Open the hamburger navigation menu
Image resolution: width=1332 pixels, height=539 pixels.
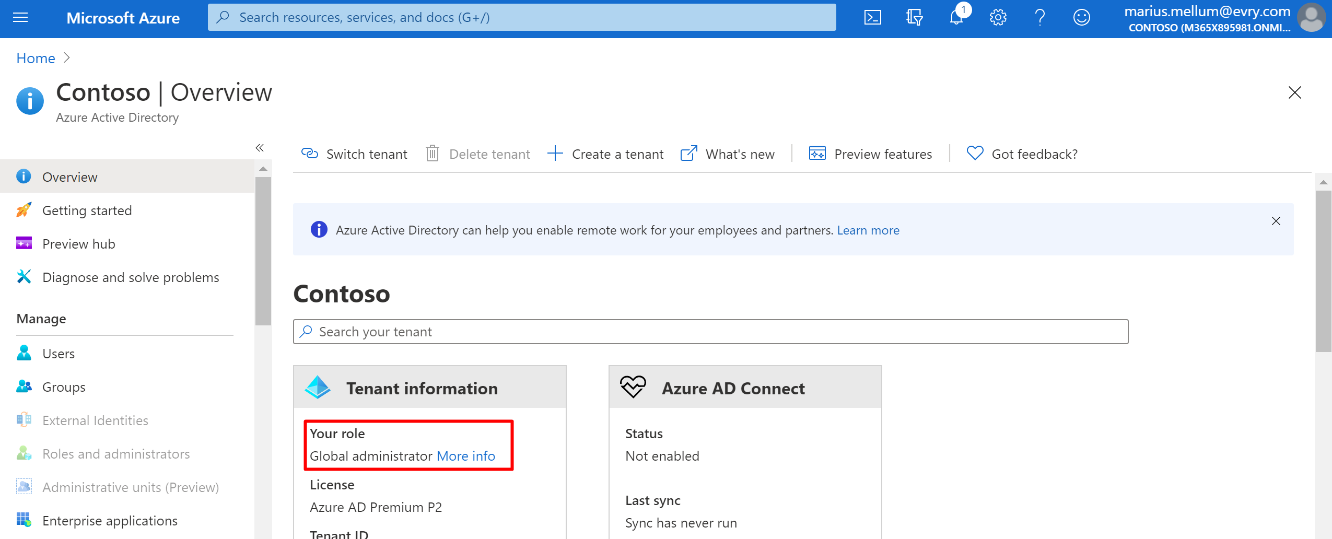(x=20, y=17)
